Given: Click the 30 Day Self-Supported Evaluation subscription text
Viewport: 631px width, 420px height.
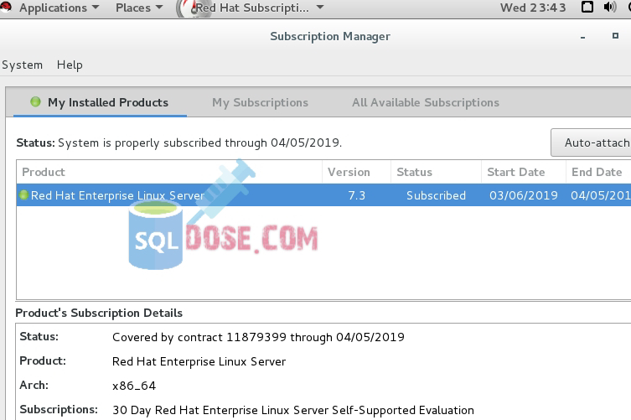Looking at the screenshot, I should 293,410.
